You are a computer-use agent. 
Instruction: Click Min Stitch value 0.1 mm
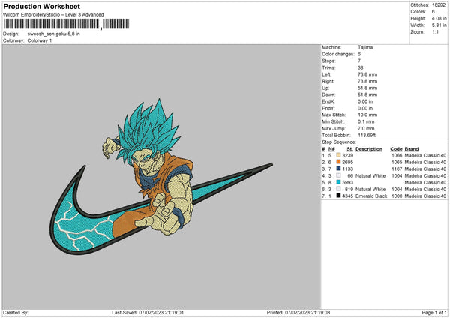point(366,122)
